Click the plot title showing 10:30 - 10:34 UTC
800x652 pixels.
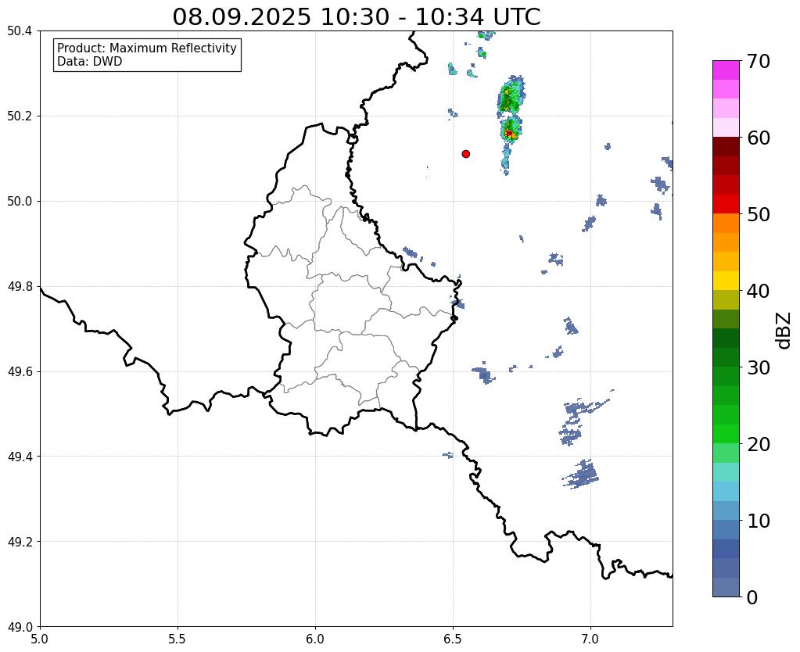tap(356, 17)
